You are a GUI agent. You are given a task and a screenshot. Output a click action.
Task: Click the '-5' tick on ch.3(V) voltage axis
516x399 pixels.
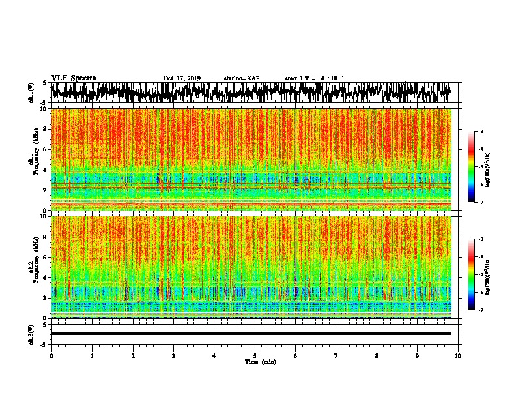[x=44, y=345]
